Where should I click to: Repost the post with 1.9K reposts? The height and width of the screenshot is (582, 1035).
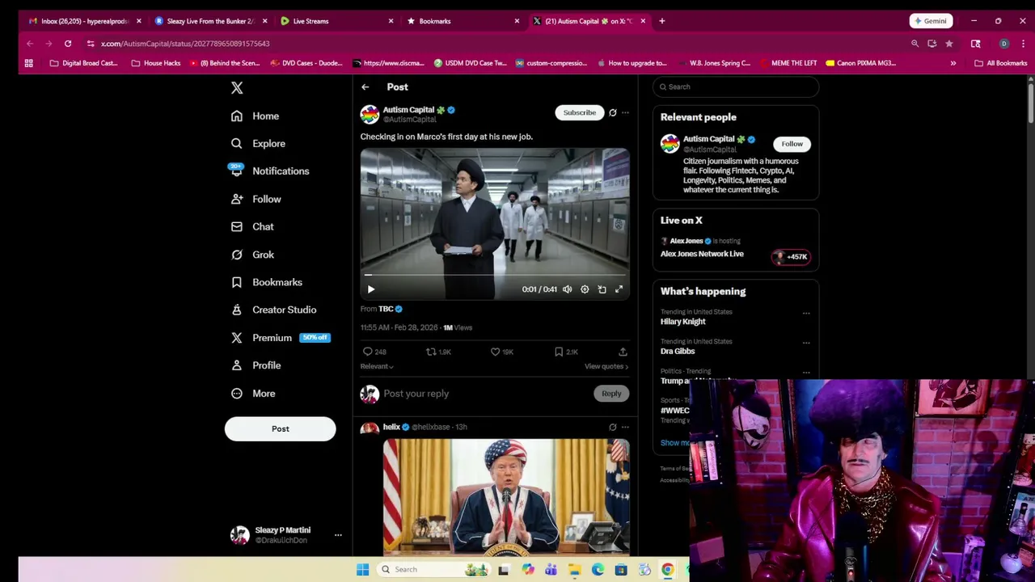438,352
